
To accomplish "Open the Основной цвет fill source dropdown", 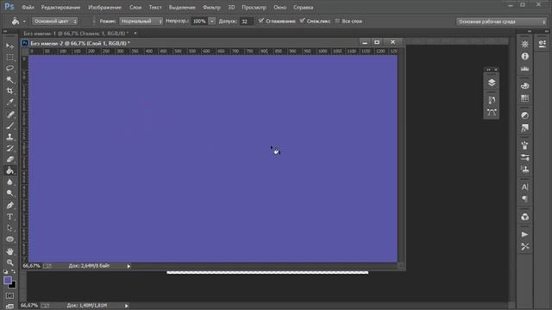I will pyautogui.click(x=55, y=22).
